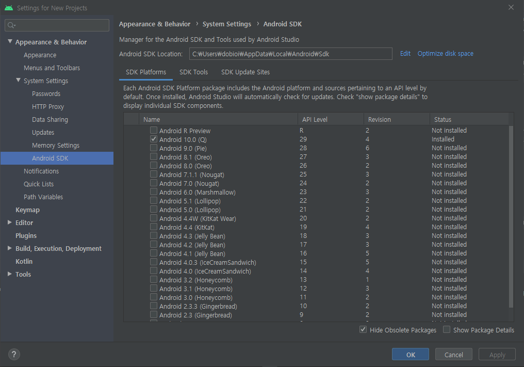Viewport: 524px width, 367px height.
Task: Open the SDK Update Sites tab
Action: (x=245, y=72)
